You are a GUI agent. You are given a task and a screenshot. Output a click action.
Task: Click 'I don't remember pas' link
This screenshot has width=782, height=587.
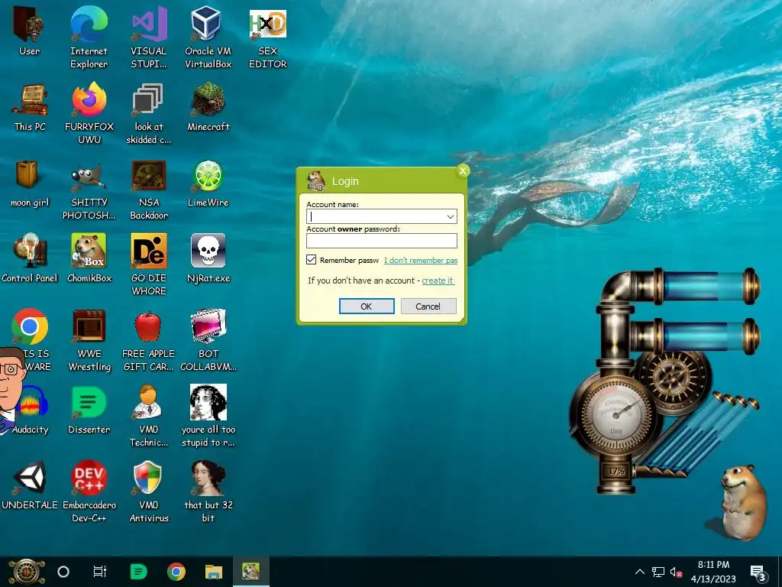(x=421, y=260)
